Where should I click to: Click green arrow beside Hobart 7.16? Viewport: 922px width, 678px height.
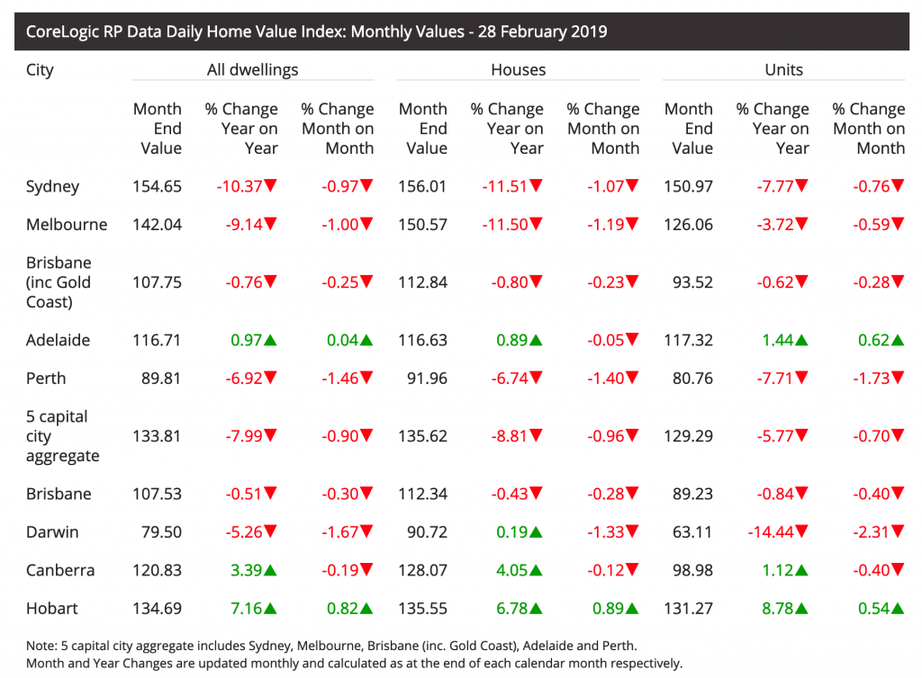click(x=270, y=609)
